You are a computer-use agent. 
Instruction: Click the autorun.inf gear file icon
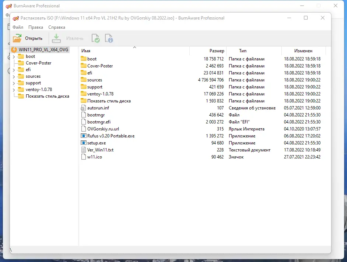click(83, 108)
